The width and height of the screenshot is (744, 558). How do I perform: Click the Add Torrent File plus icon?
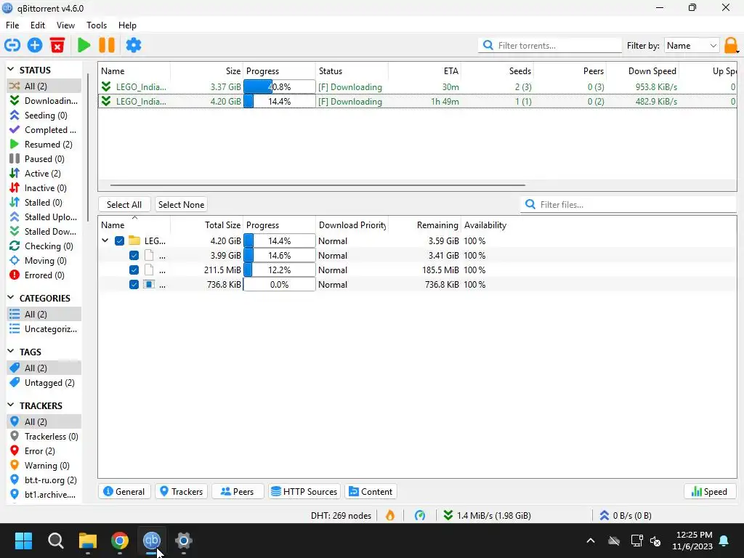(35, 46)
